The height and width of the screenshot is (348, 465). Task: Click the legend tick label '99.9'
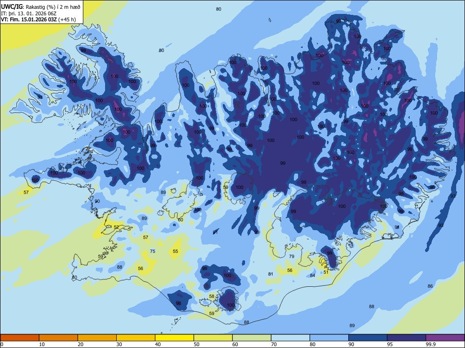pyautogui.click(x=430, y=344)
